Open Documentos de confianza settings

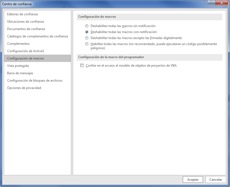click(26, 29)
